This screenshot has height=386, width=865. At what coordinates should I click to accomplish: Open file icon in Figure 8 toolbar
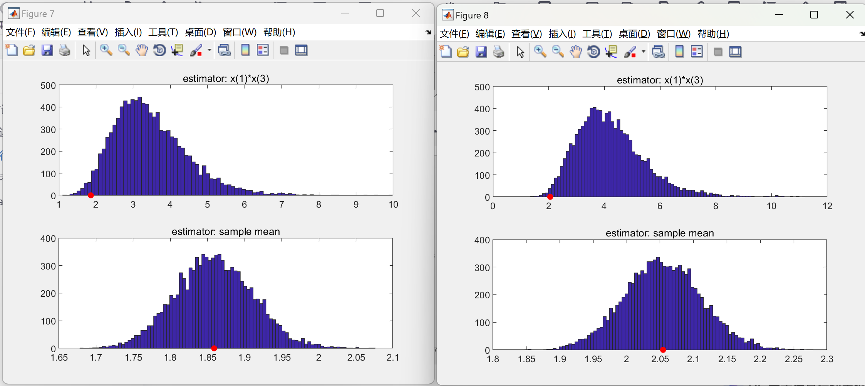pos(463,52)
